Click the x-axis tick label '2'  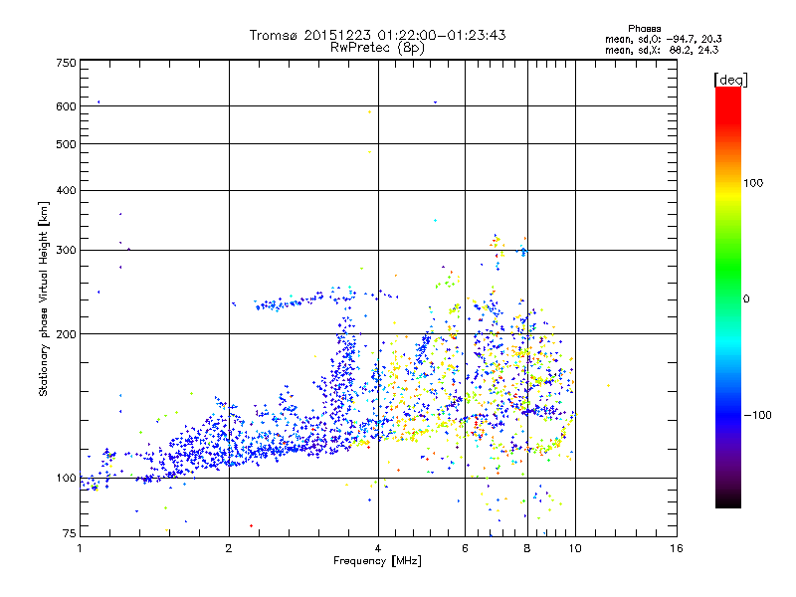pos(229,548)
